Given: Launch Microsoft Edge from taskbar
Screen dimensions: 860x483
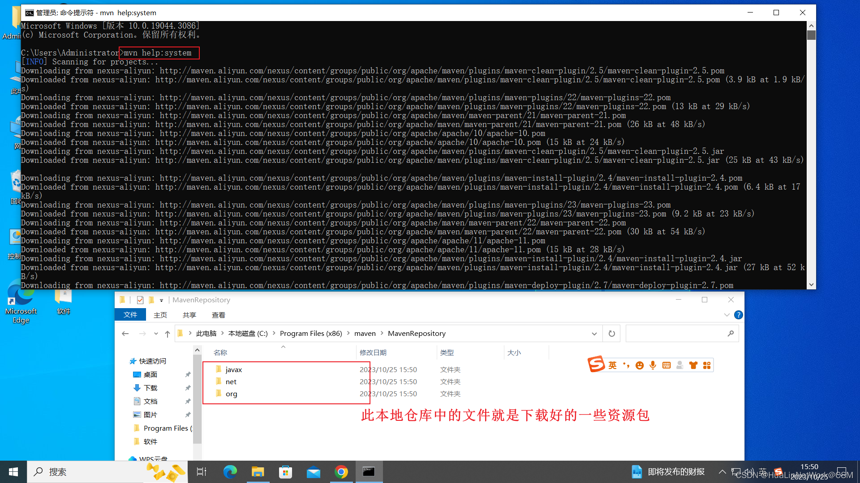Looking at the screenshot, I should [x=230, y=472].
